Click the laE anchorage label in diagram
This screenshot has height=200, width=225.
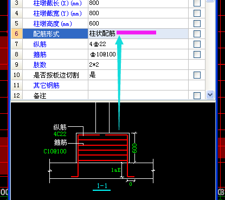[116, 170]
